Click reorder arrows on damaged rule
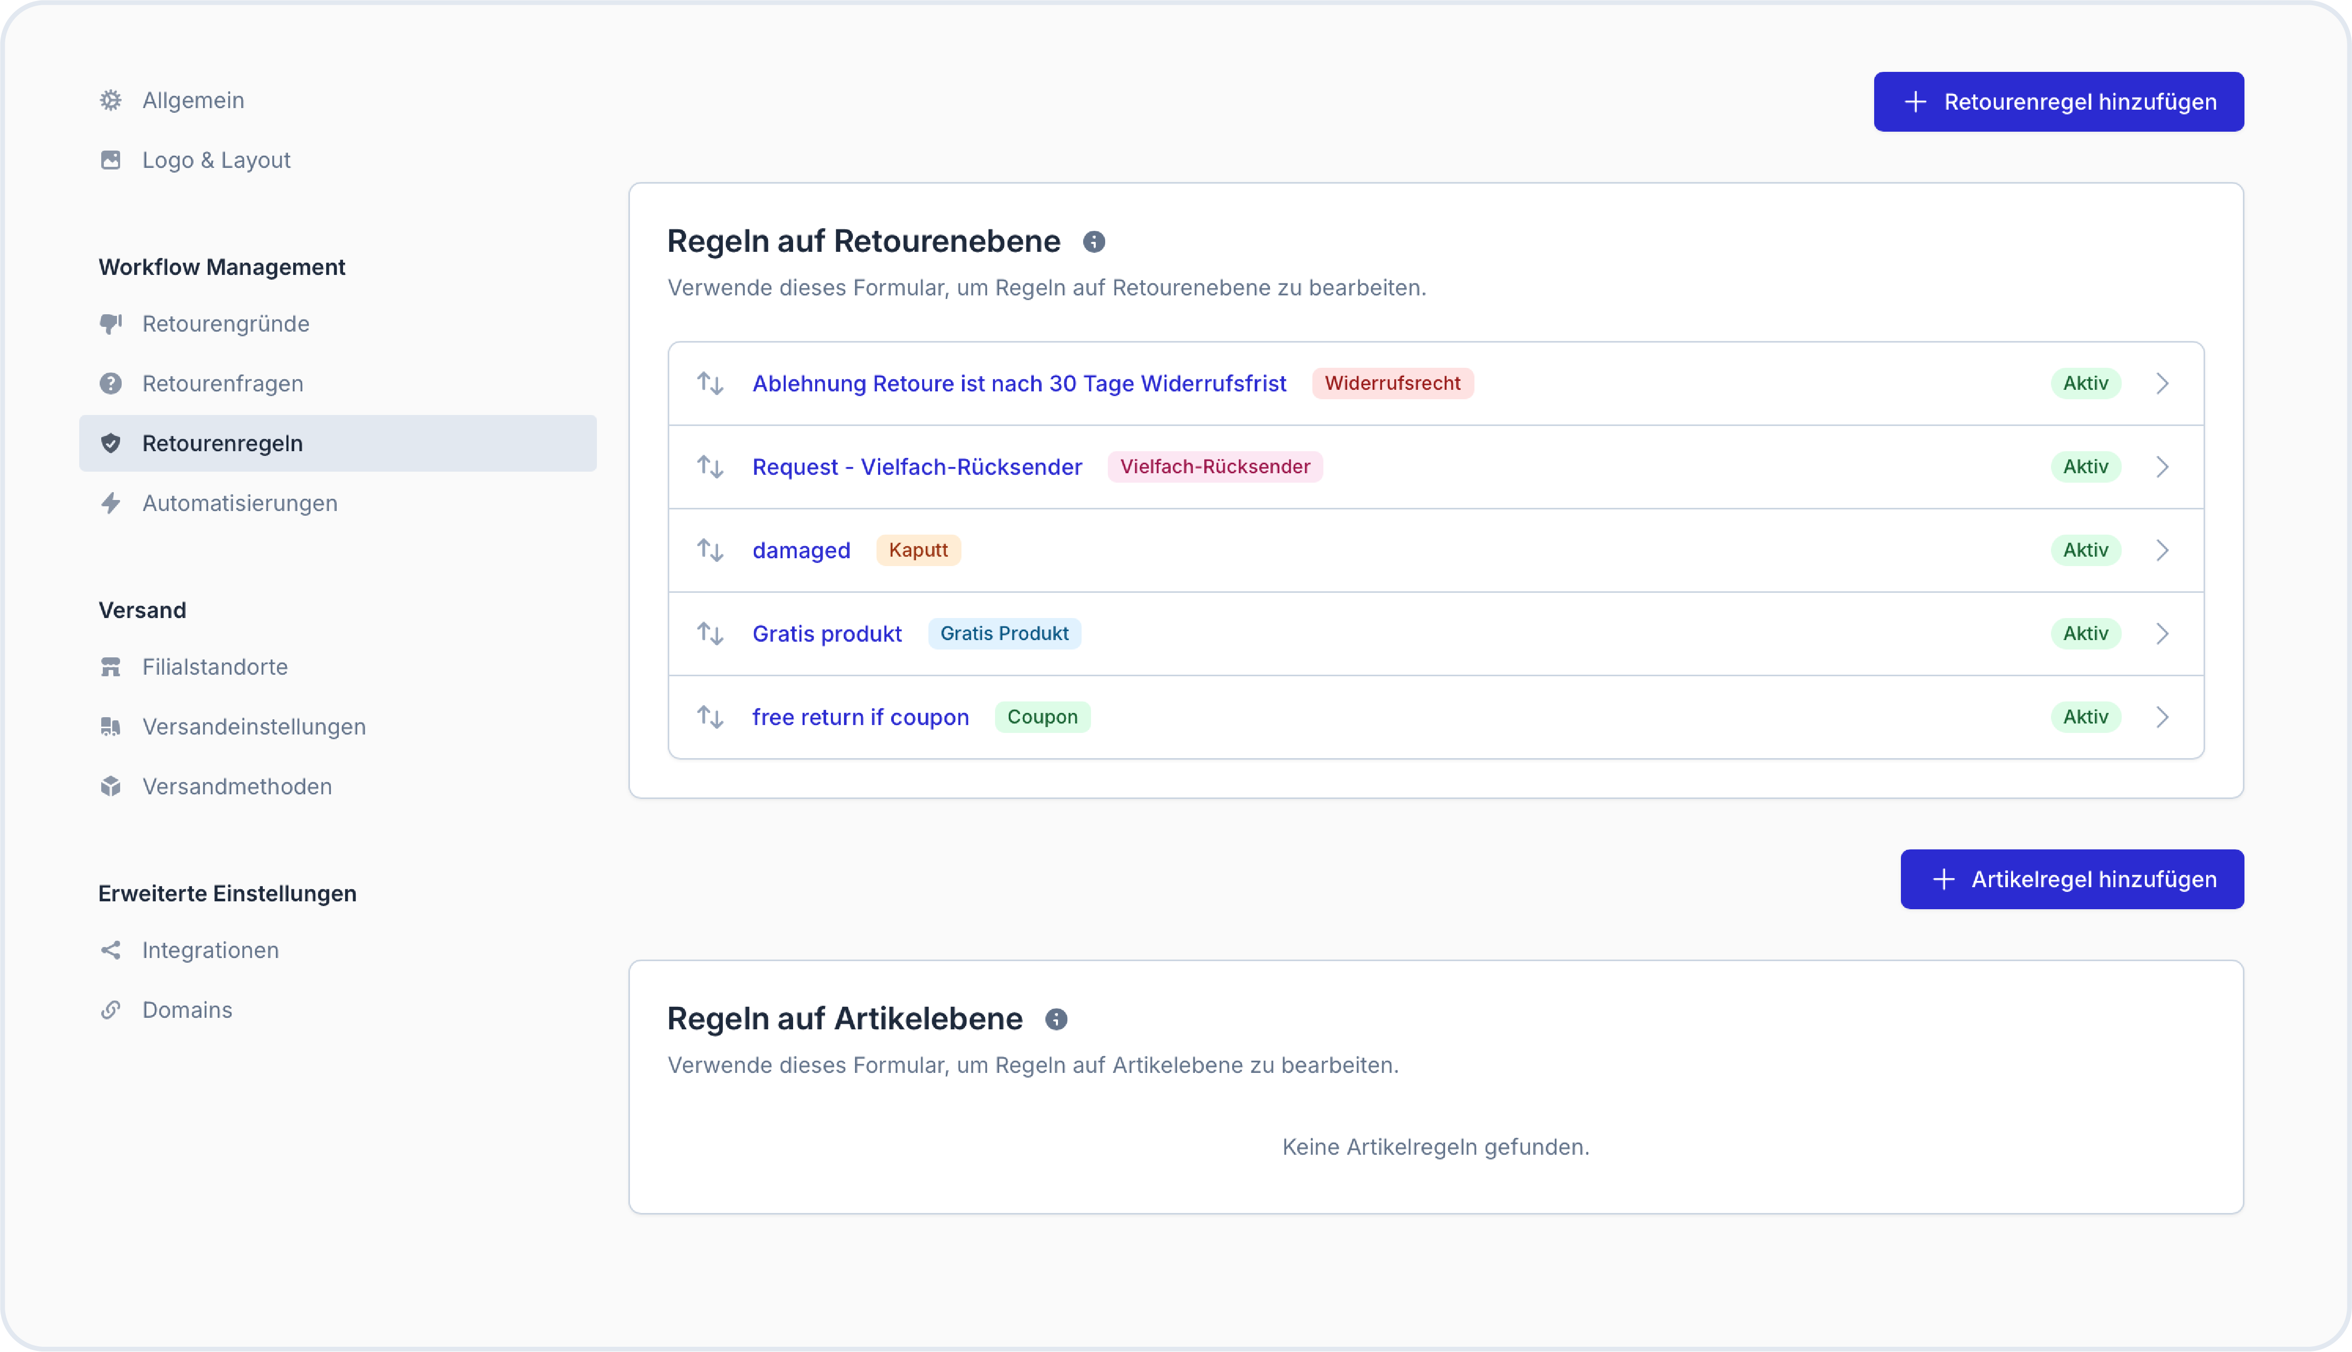This screenshot has height=1352, width=2352. click(x=710, y=551)
